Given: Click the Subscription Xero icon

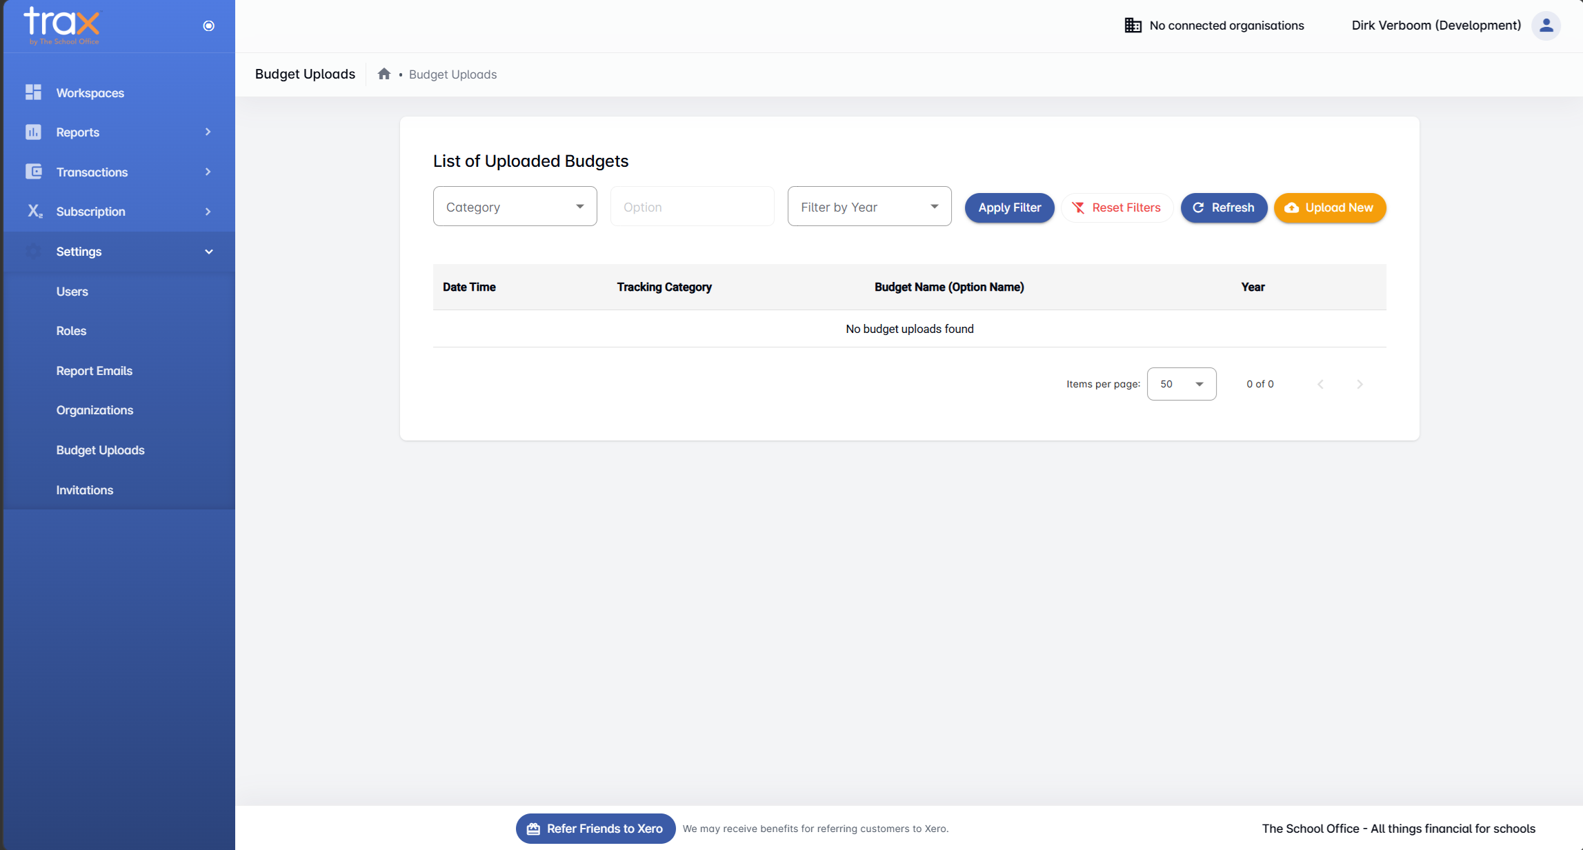Looking at the screenshot, I should (x=34, y=212).
